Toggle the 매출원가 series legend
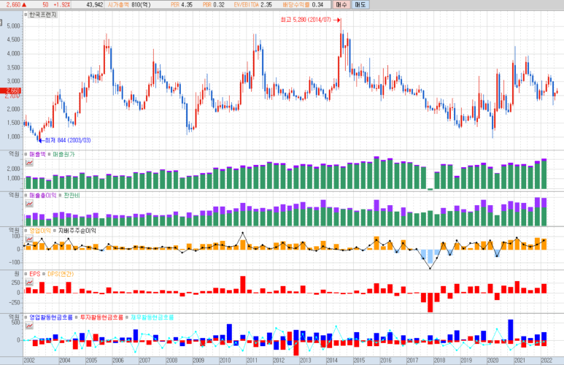The height and width of the screenshot is (365, 564). [61, 154]
